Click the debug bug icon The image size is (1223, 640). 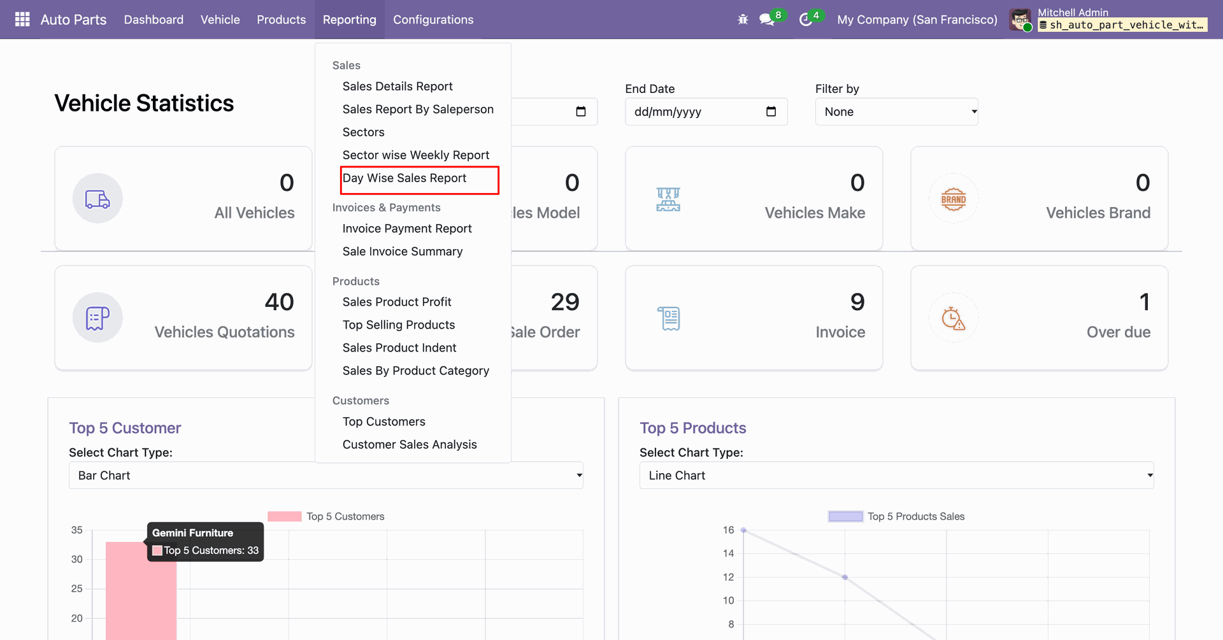point(743,20)
